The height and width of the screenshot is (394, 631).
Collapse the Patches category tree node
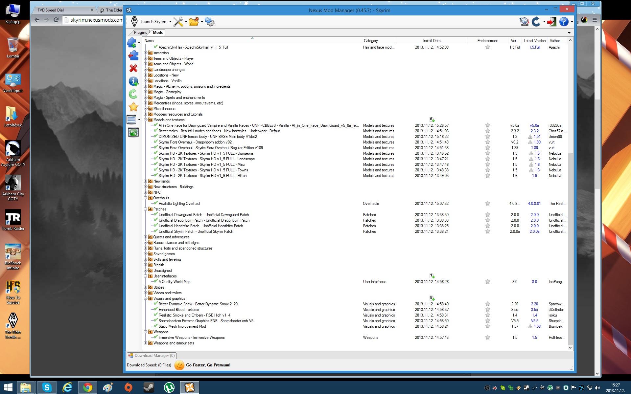tap(146, 209)
